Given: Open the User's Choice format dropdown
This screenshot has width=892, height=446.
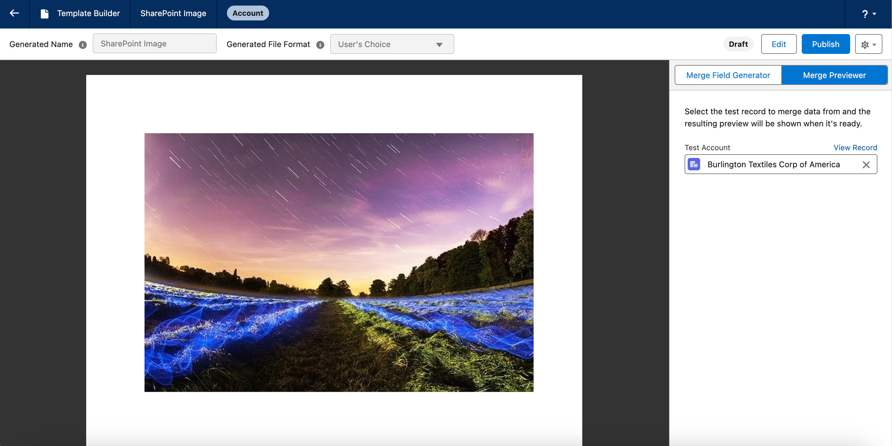Looking at the screenshot, I should pos(392,44).
